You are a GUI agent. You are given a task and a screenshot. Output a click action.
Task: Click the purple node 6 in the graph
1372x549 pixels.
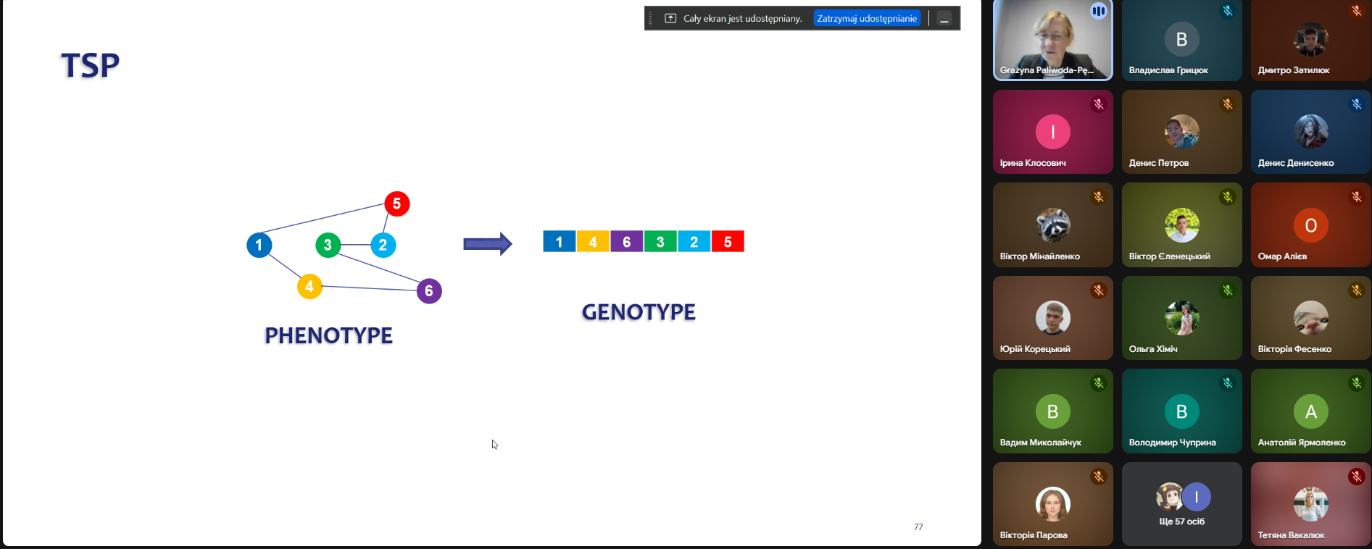coord(429,291)
